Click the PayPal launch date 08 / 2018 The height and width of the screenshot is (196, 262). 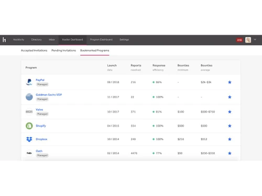pyautogui.click(x=113, y=82)
